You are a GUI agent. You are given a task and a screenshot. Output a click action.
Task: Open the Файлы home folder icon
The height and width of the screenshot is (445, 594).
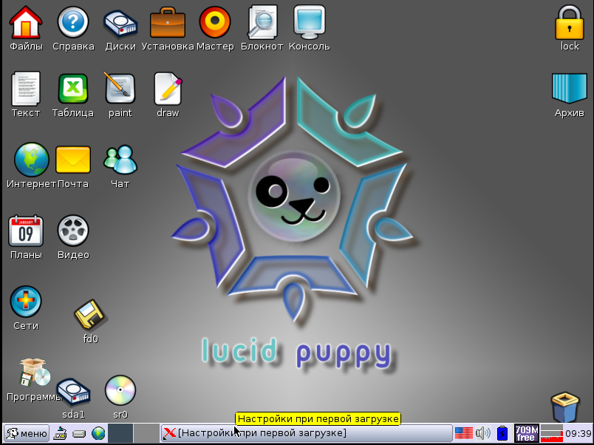25,22
